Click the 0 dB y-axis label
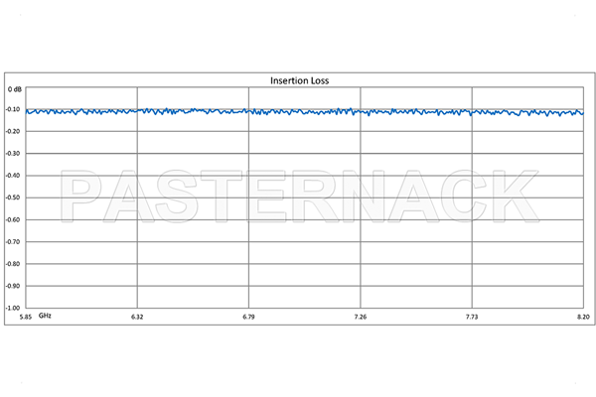This screenshot has width=596, height=397. [13, 89]
